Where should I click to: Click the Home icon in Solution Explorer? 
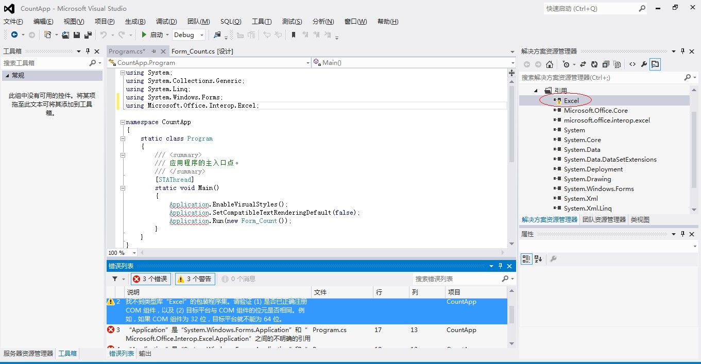(550, 64)
